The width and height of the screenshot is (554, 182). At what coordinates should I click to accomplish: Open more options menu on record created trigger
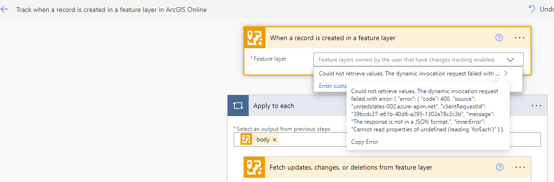click(x=519, y=38)
